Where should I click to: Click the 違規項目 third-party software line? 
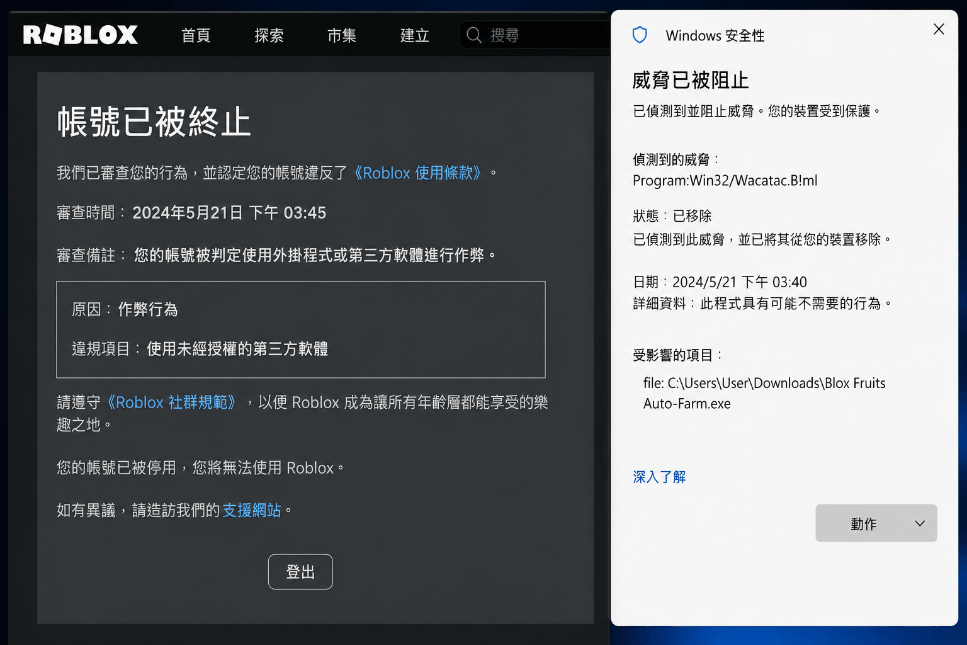coord(200,349)
